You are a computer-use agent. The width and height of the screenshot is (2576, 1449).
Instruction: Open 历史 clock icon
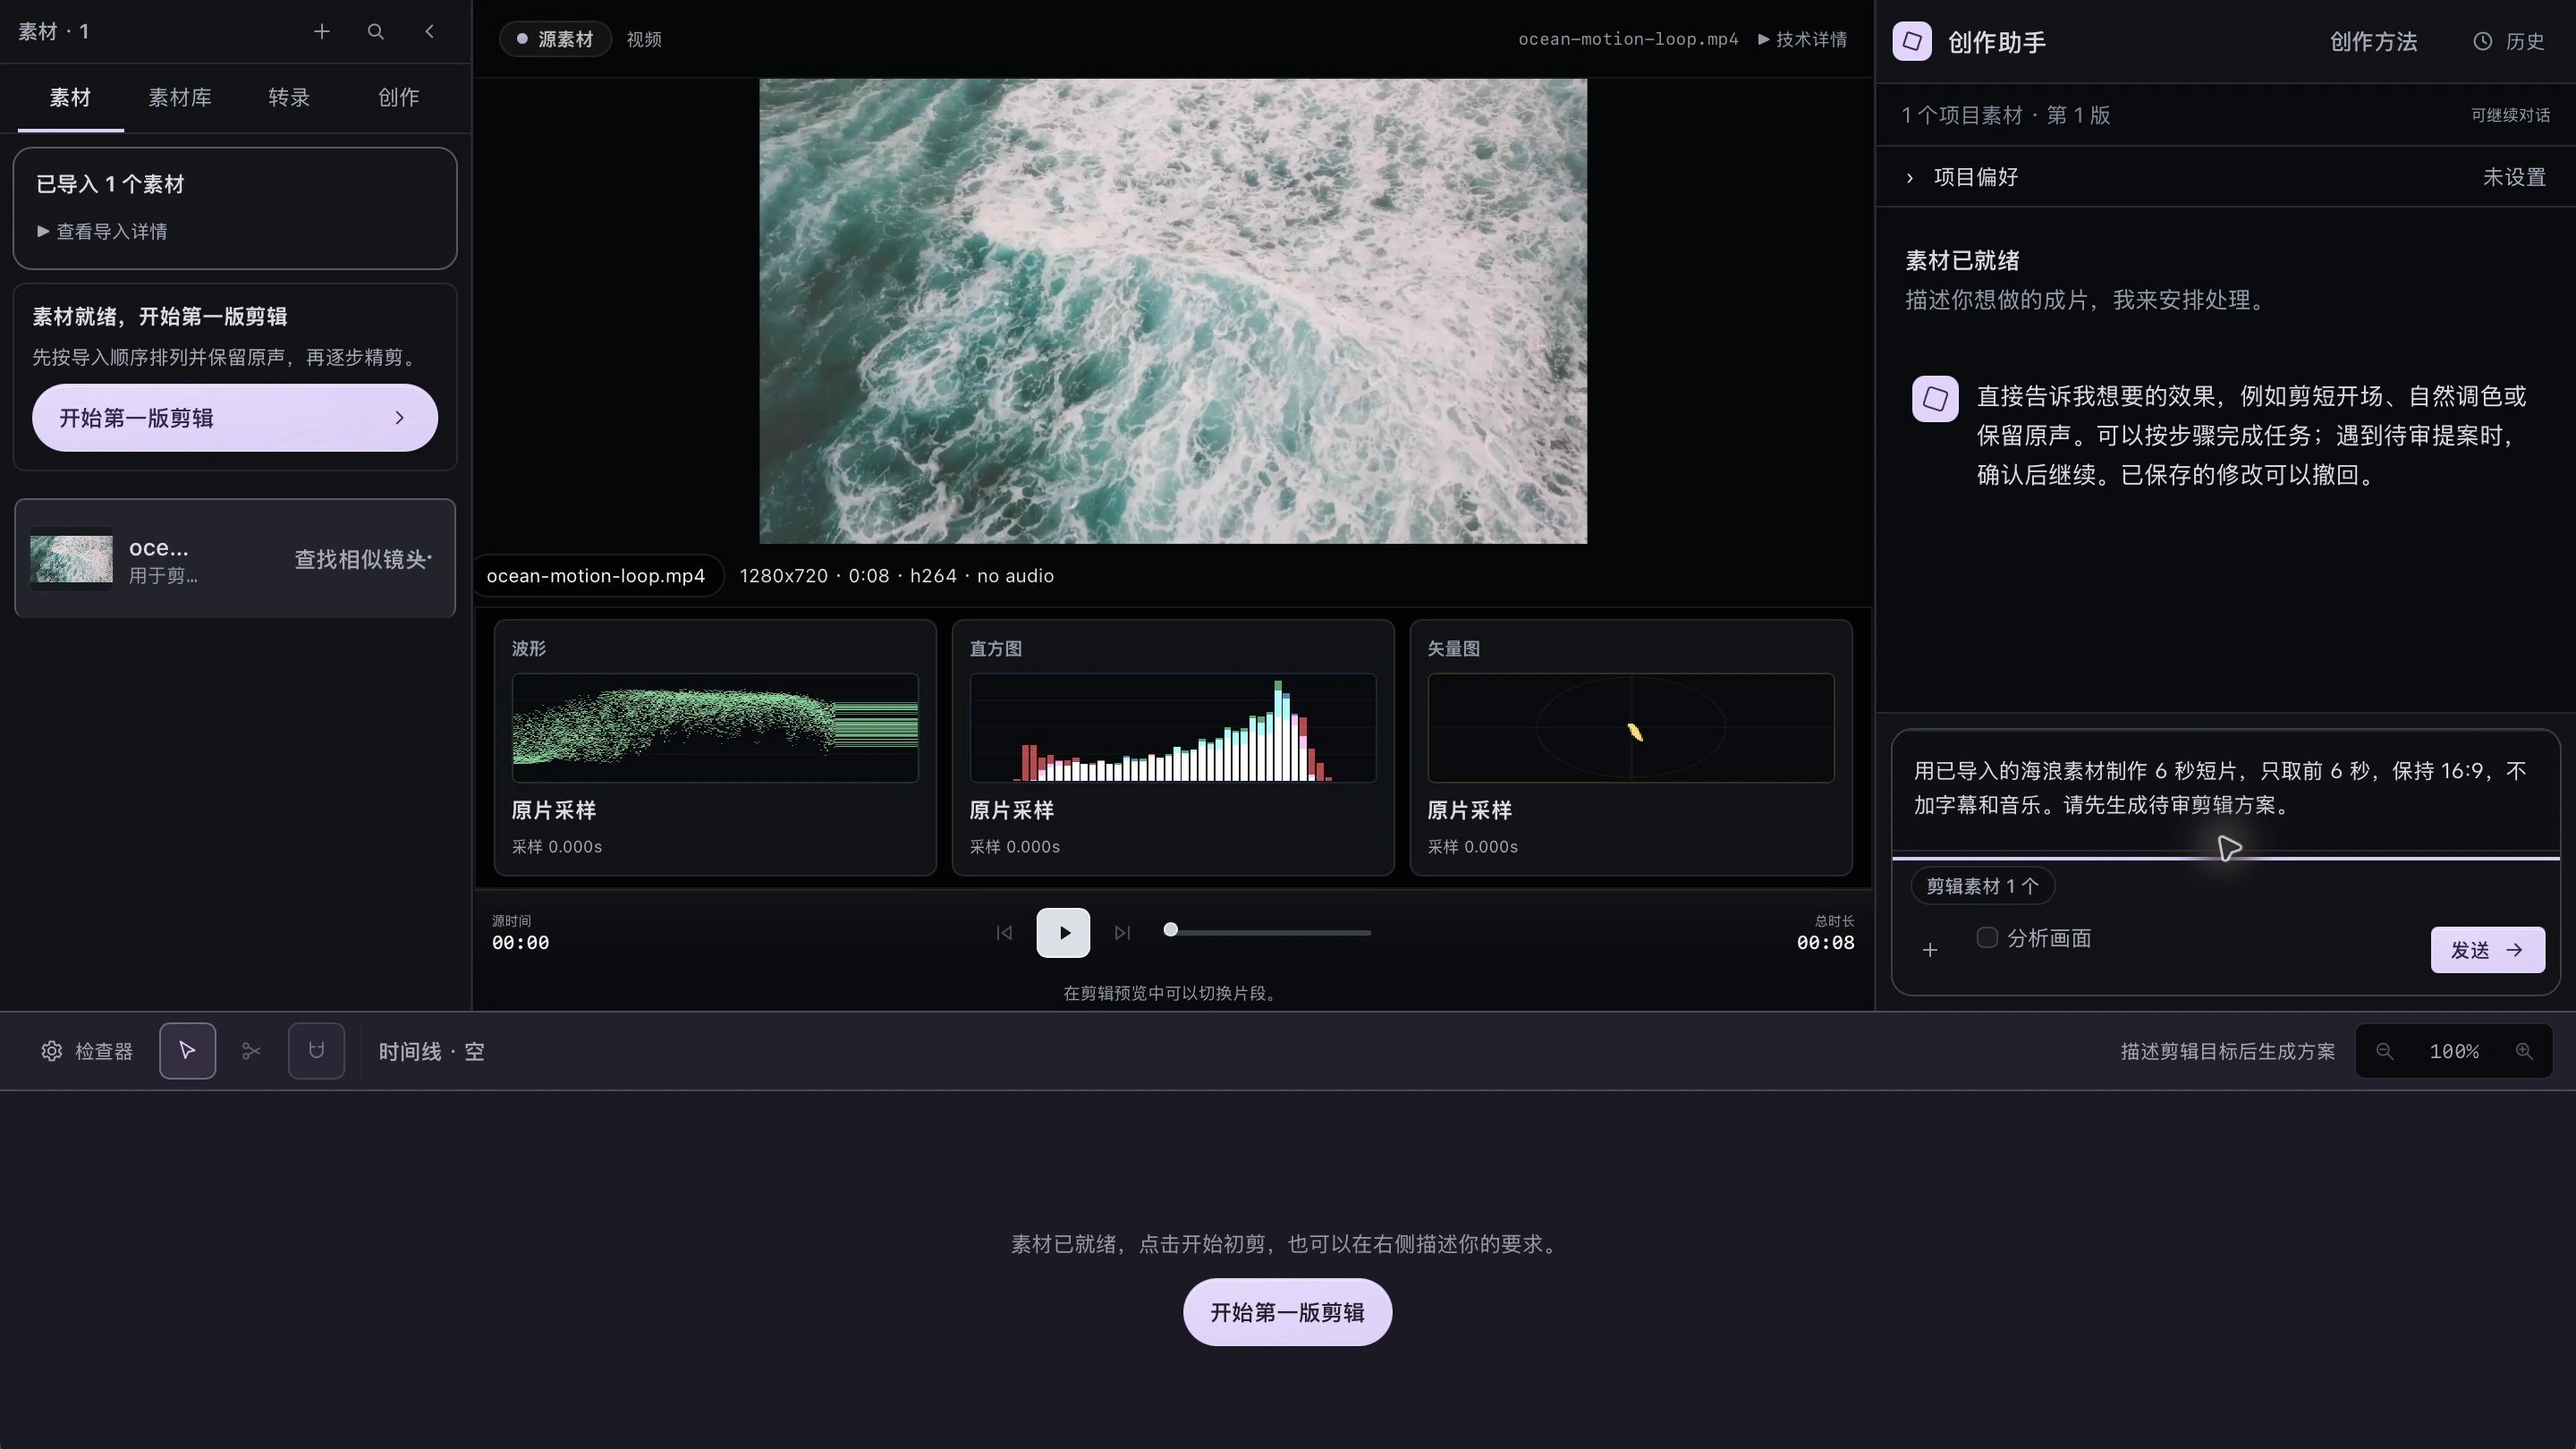[x=2482, y=41]
